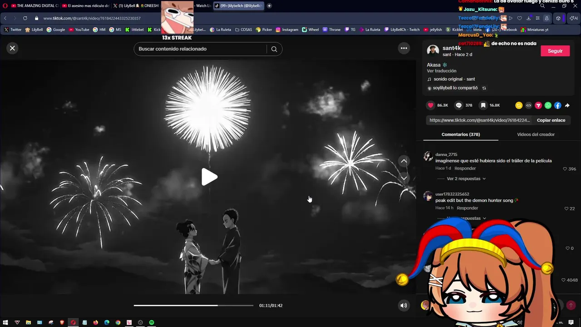Reply to user17832325652's comment
The width and height of the screenshot is (581, 327).
point(468,208)
